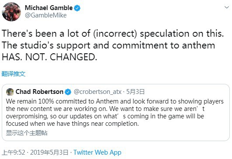
Task: Expand thread via 显示这个主题帖
Action: pos(27,133)
